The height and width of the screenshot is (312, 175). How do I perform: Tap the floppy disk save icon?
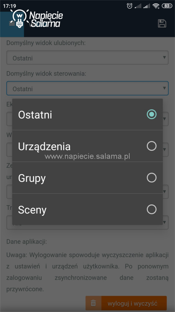(x=162, y=23)
